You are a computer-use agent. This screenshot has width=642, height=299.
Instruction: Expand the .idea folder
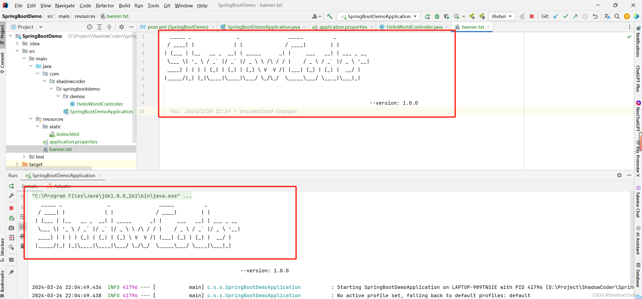point(17,43)
